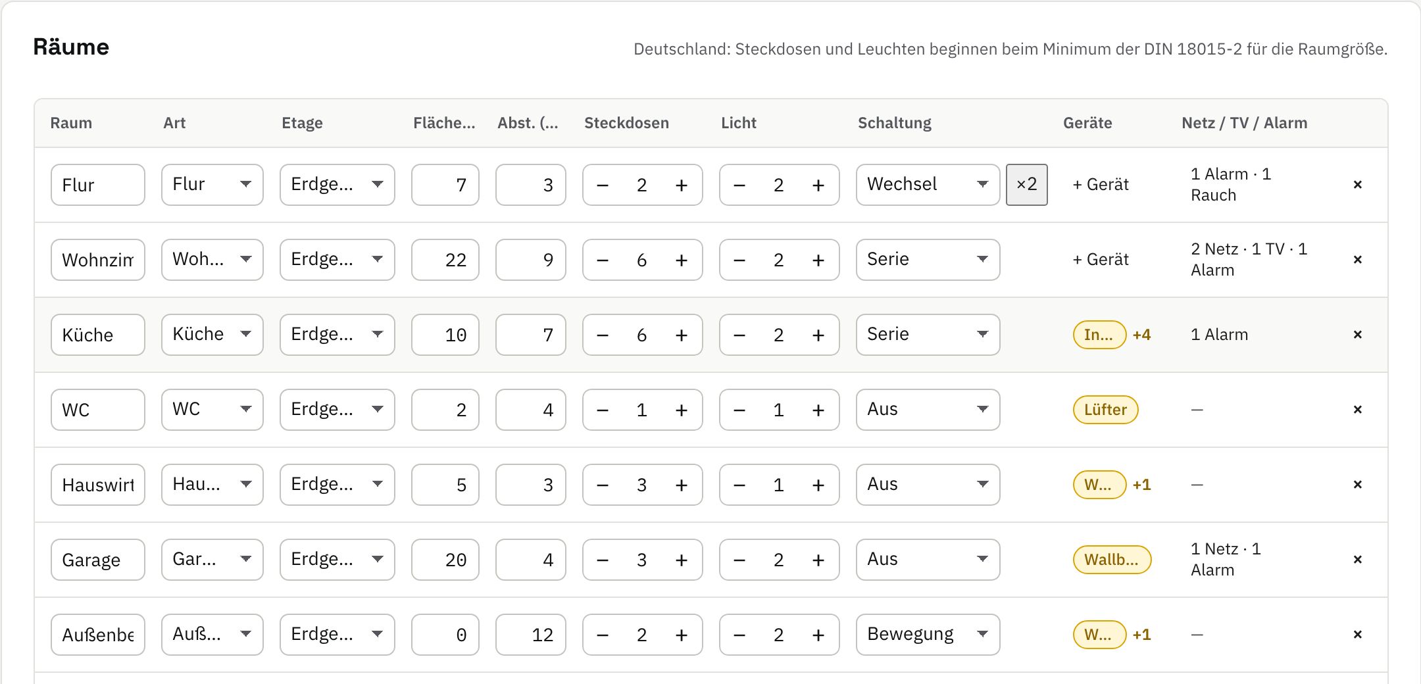This screenshot has width=1421, height=684.
Task: Open the Lüfter device tag
Action: pyautogui.click(x=1106, y=410)
